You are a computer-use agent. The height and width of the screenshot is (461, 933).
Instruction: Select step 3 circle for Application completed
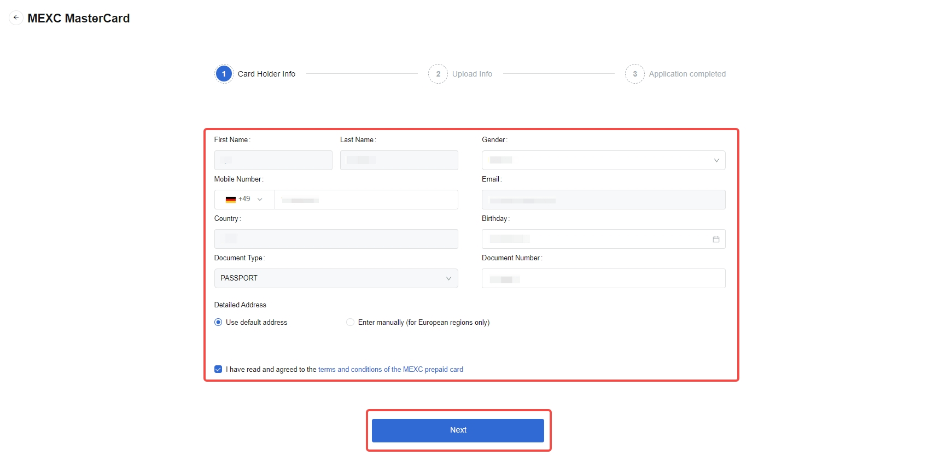(x=635, y=74)
